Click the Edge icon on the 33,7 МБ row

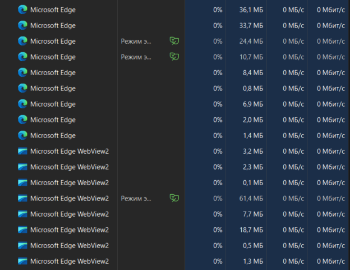tap(22, 25)
